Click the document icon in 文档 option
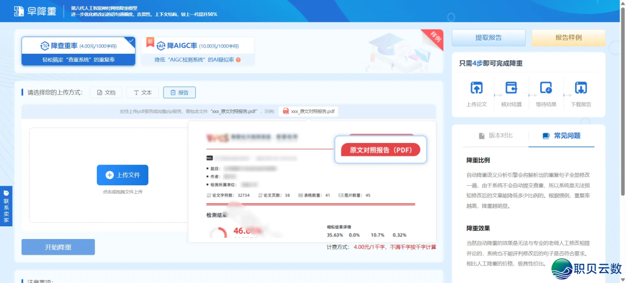Screen dimensions: 626x283 point(100,93)
